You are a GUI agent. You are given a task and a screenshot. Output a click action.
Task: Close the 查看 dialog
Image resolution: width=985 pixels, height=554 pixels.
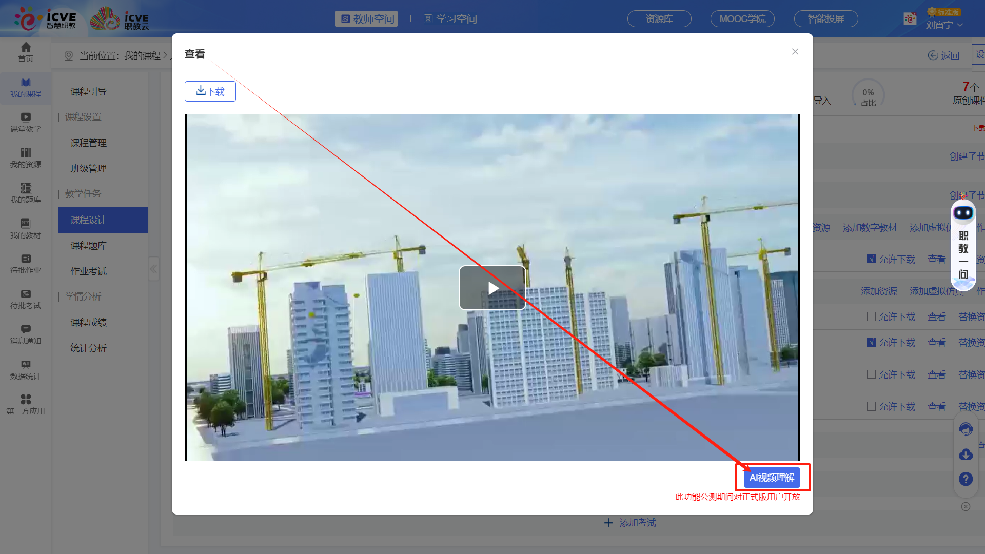click(795, 52)
